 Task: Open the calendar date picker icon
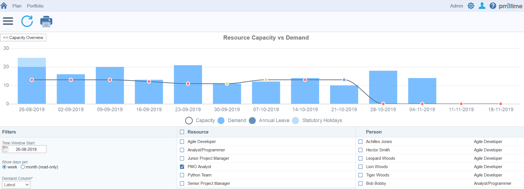click(x=6, y=149)
